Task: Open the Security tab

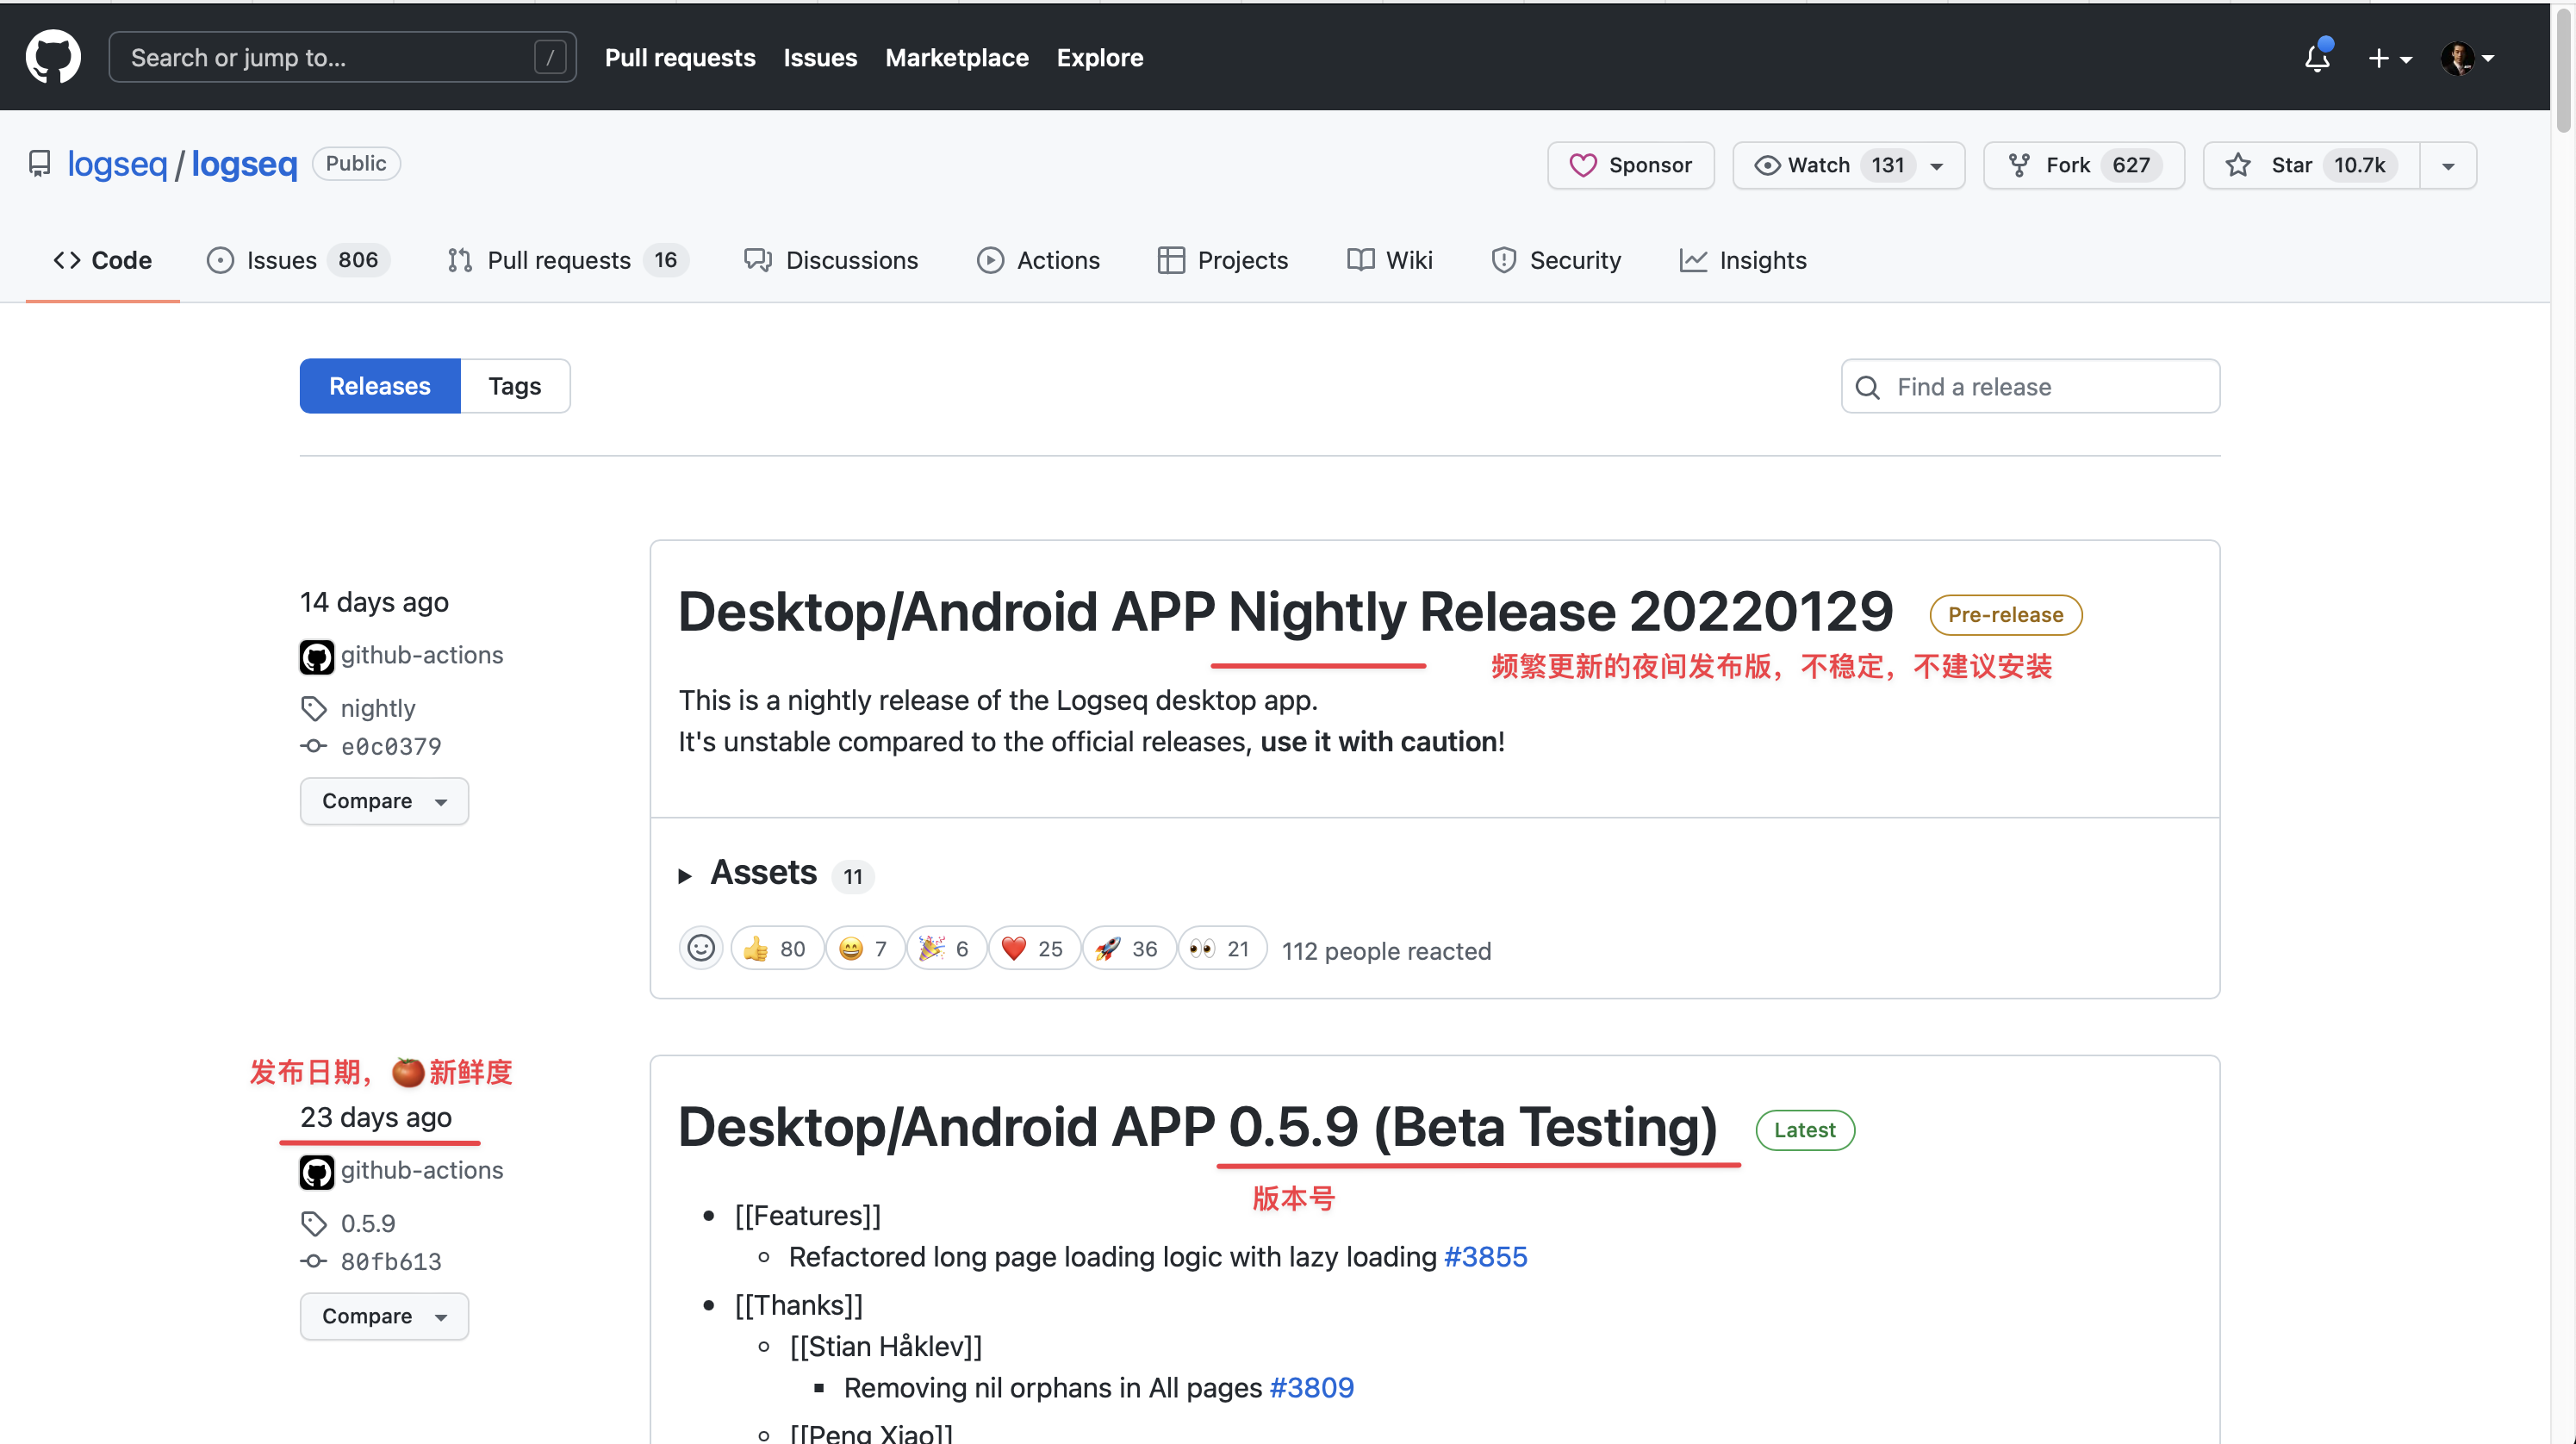Action: (1555, 260)
